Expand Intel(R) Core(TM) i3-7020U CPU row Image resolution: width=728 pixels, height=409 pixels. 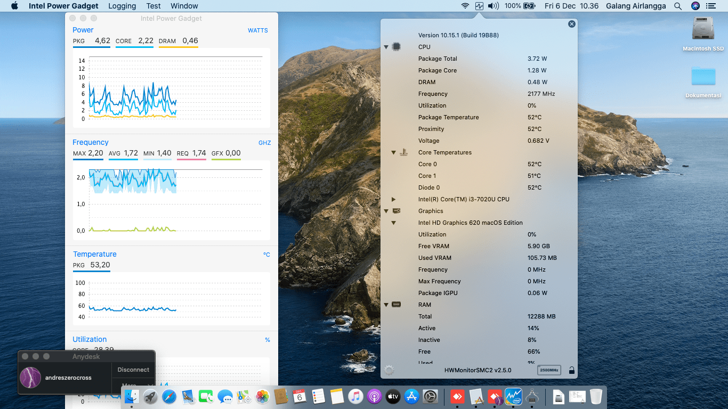[394, 199]
